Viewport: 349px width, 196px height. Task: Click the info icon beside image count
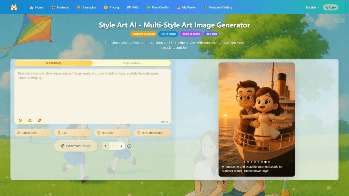[x=129, y=146]
